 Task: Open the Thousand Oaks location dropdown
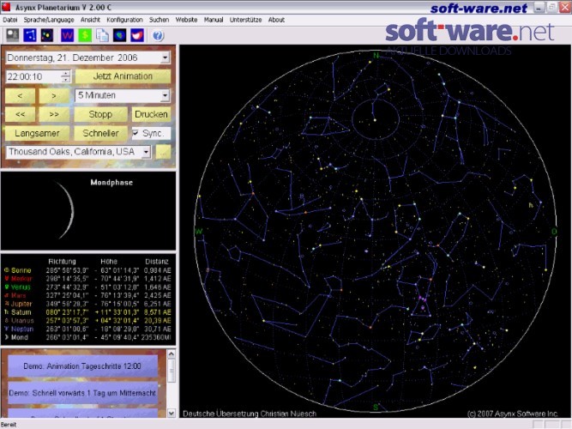tap(146, 152)
